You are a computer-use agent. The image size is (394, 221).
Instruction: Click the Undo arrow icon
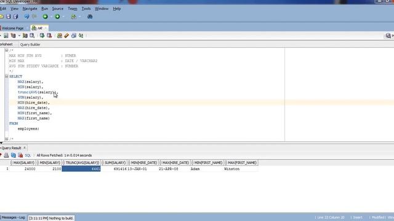tap(26, 17)
